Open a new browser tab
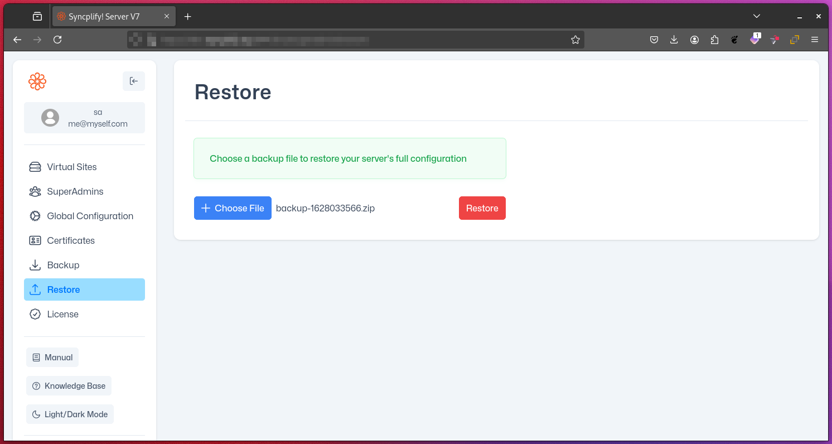The image size is (832, 444). 187,17
